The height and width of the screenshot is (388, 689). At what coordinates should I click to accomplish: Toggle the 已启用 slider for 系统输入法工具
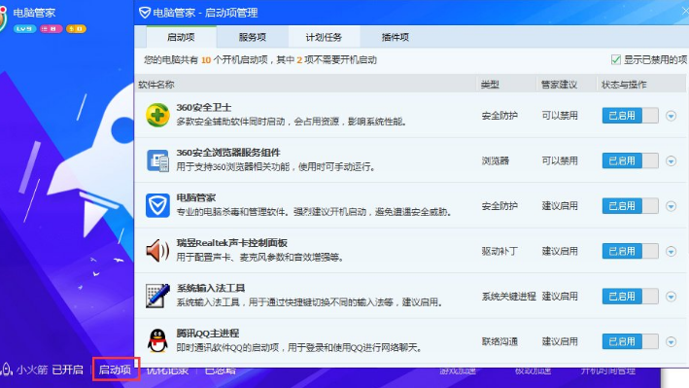pyautogui.click(x=630, y=297)
